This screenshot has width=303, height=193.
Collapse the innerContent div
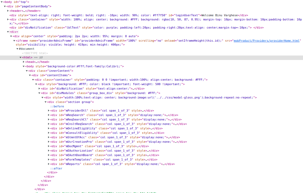pyautogui.click(x=27, y=71)
